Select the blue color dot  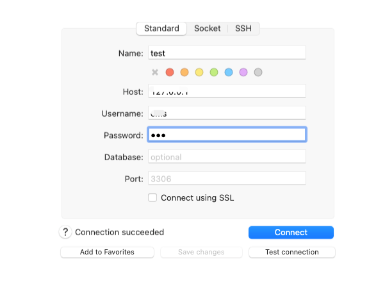pos(229,72)
